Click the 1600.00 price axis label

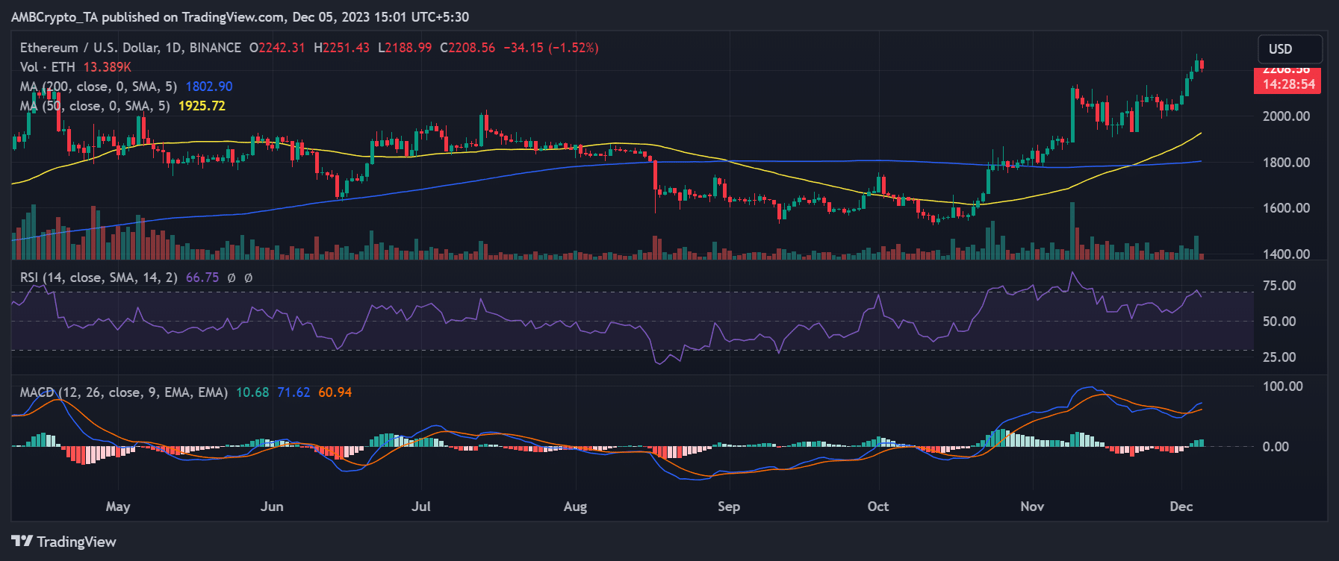point(1286,208)
